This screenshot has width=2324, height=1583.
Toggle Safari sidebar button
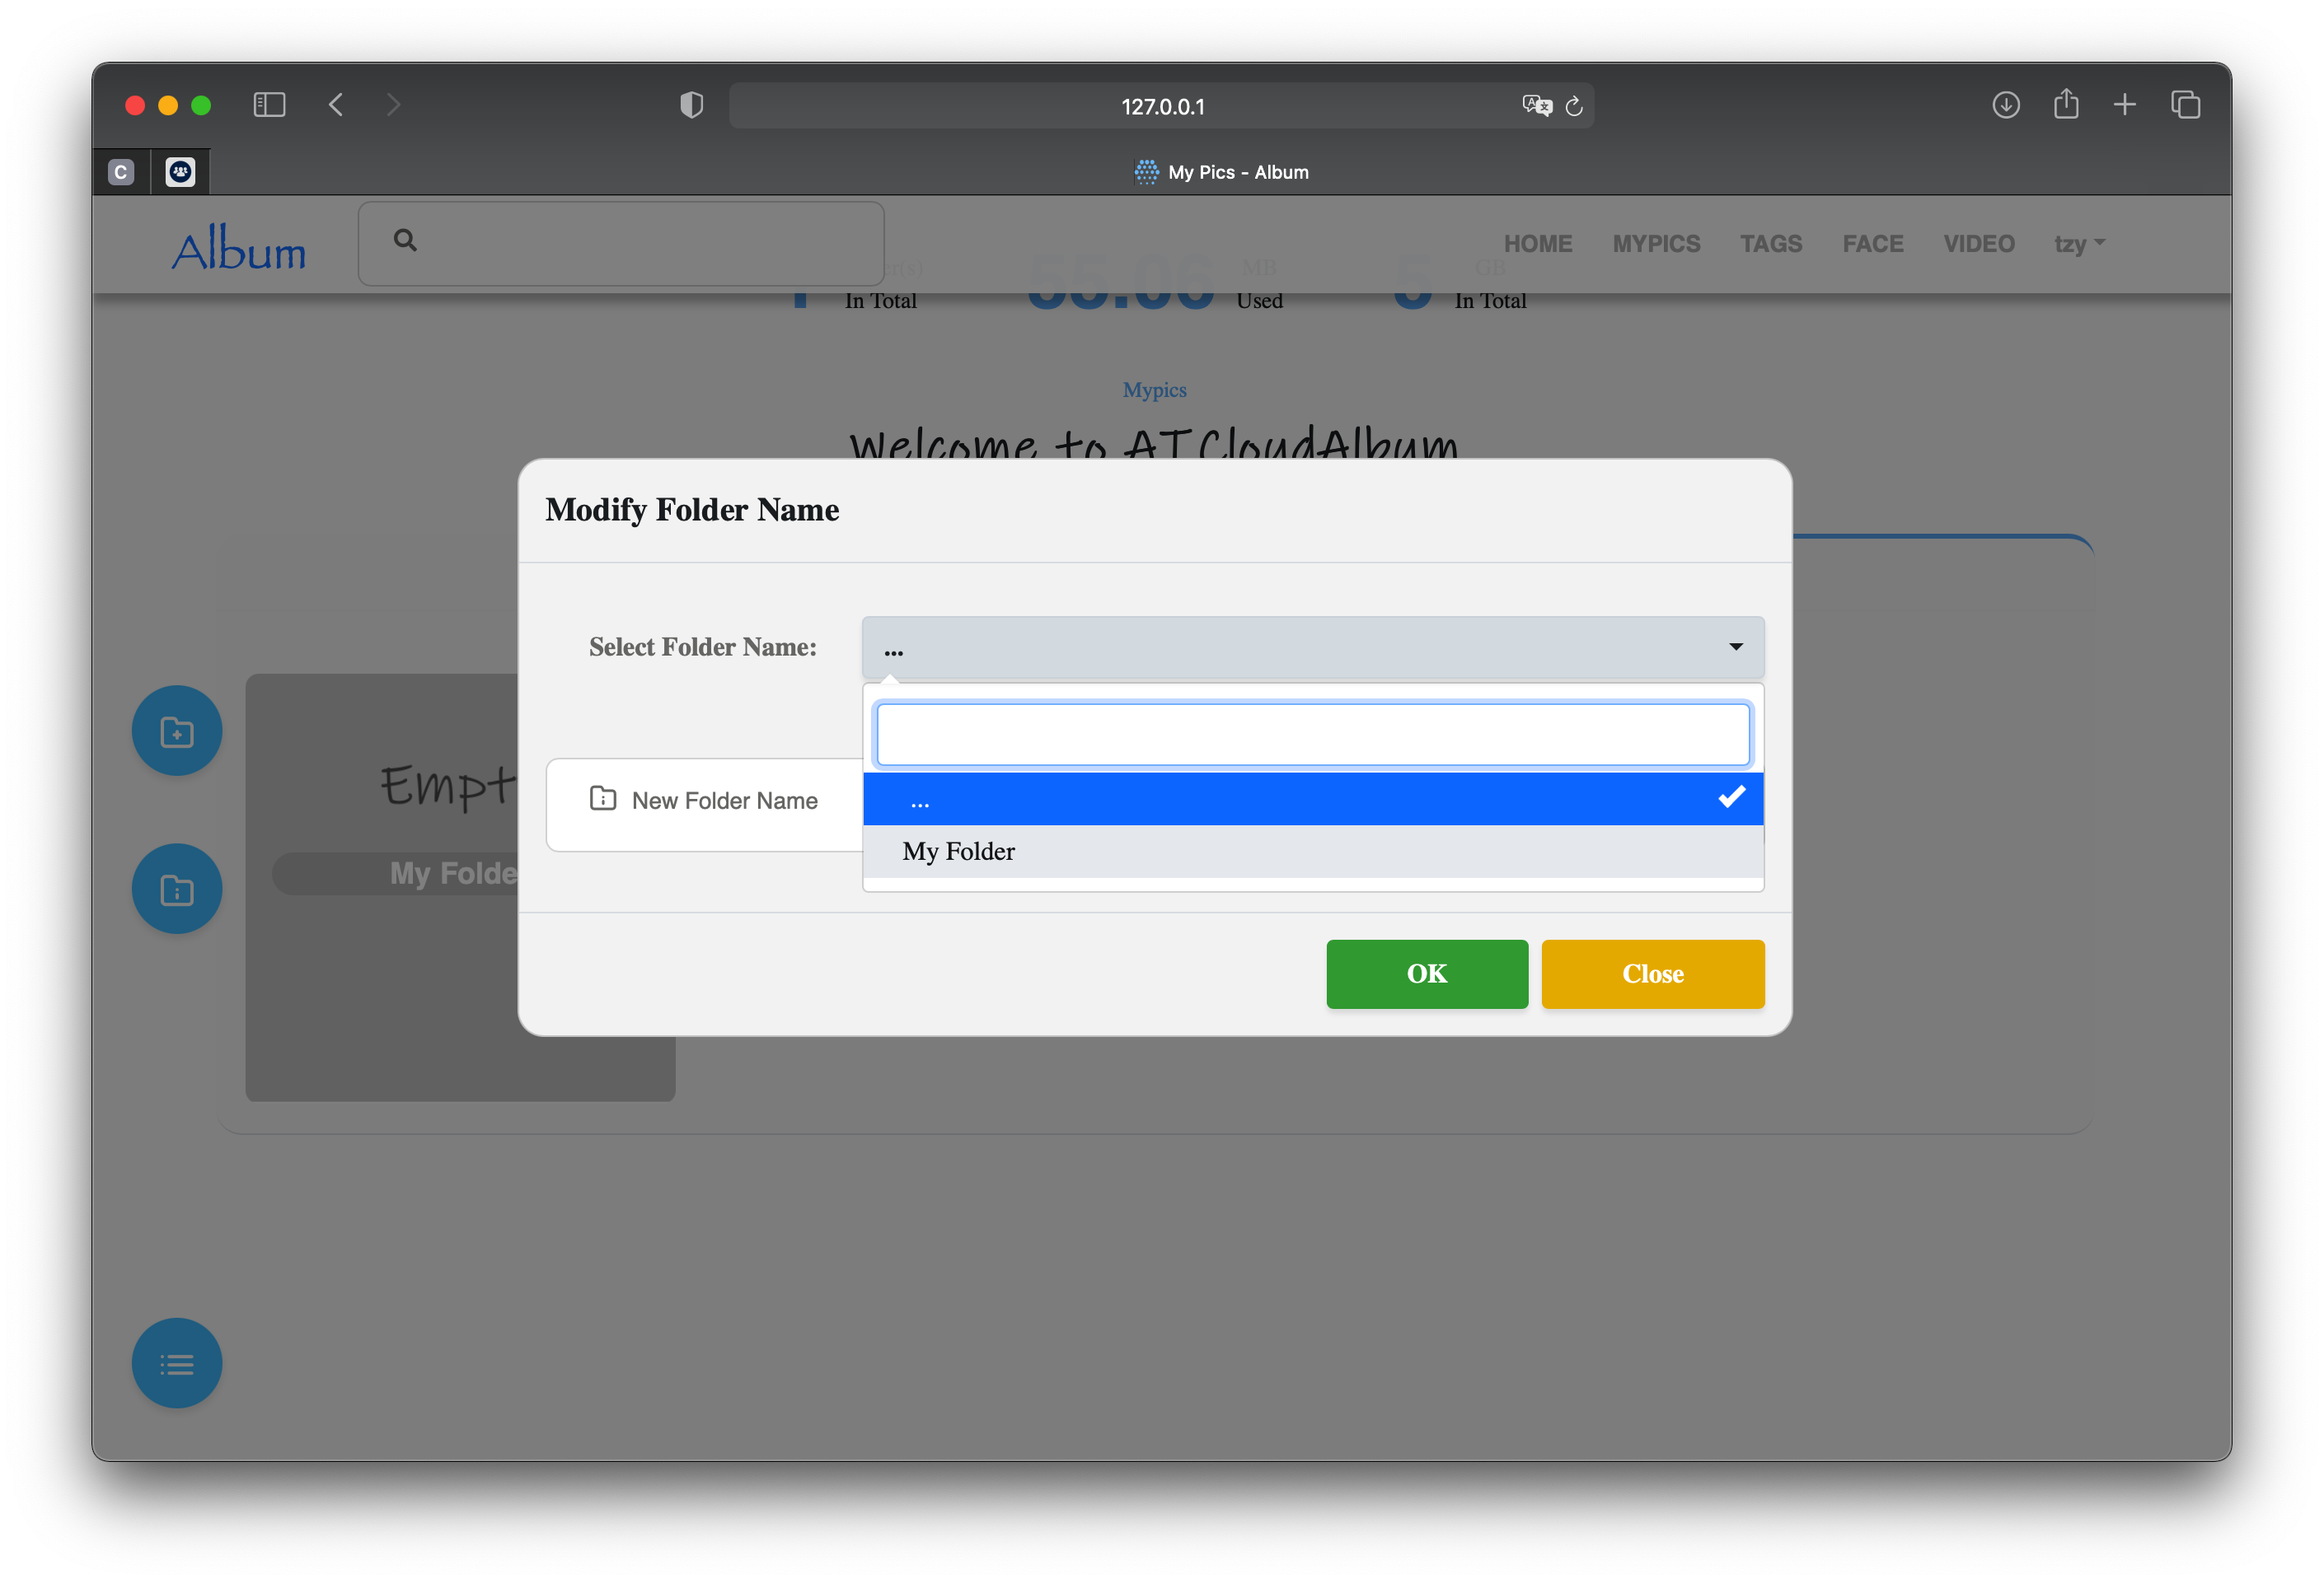[269, 105]
